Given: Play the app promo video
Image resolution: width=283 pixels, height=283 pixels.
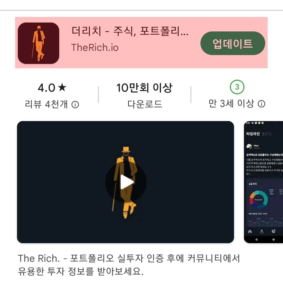Looking at the screenshot, I should 126,182.
